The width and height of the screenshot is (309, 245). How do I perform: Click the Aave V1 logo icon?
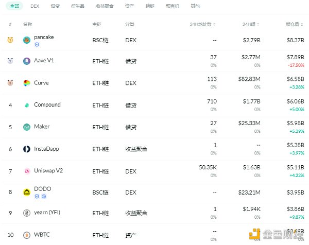pyautogui.click(x=27, y=61)
